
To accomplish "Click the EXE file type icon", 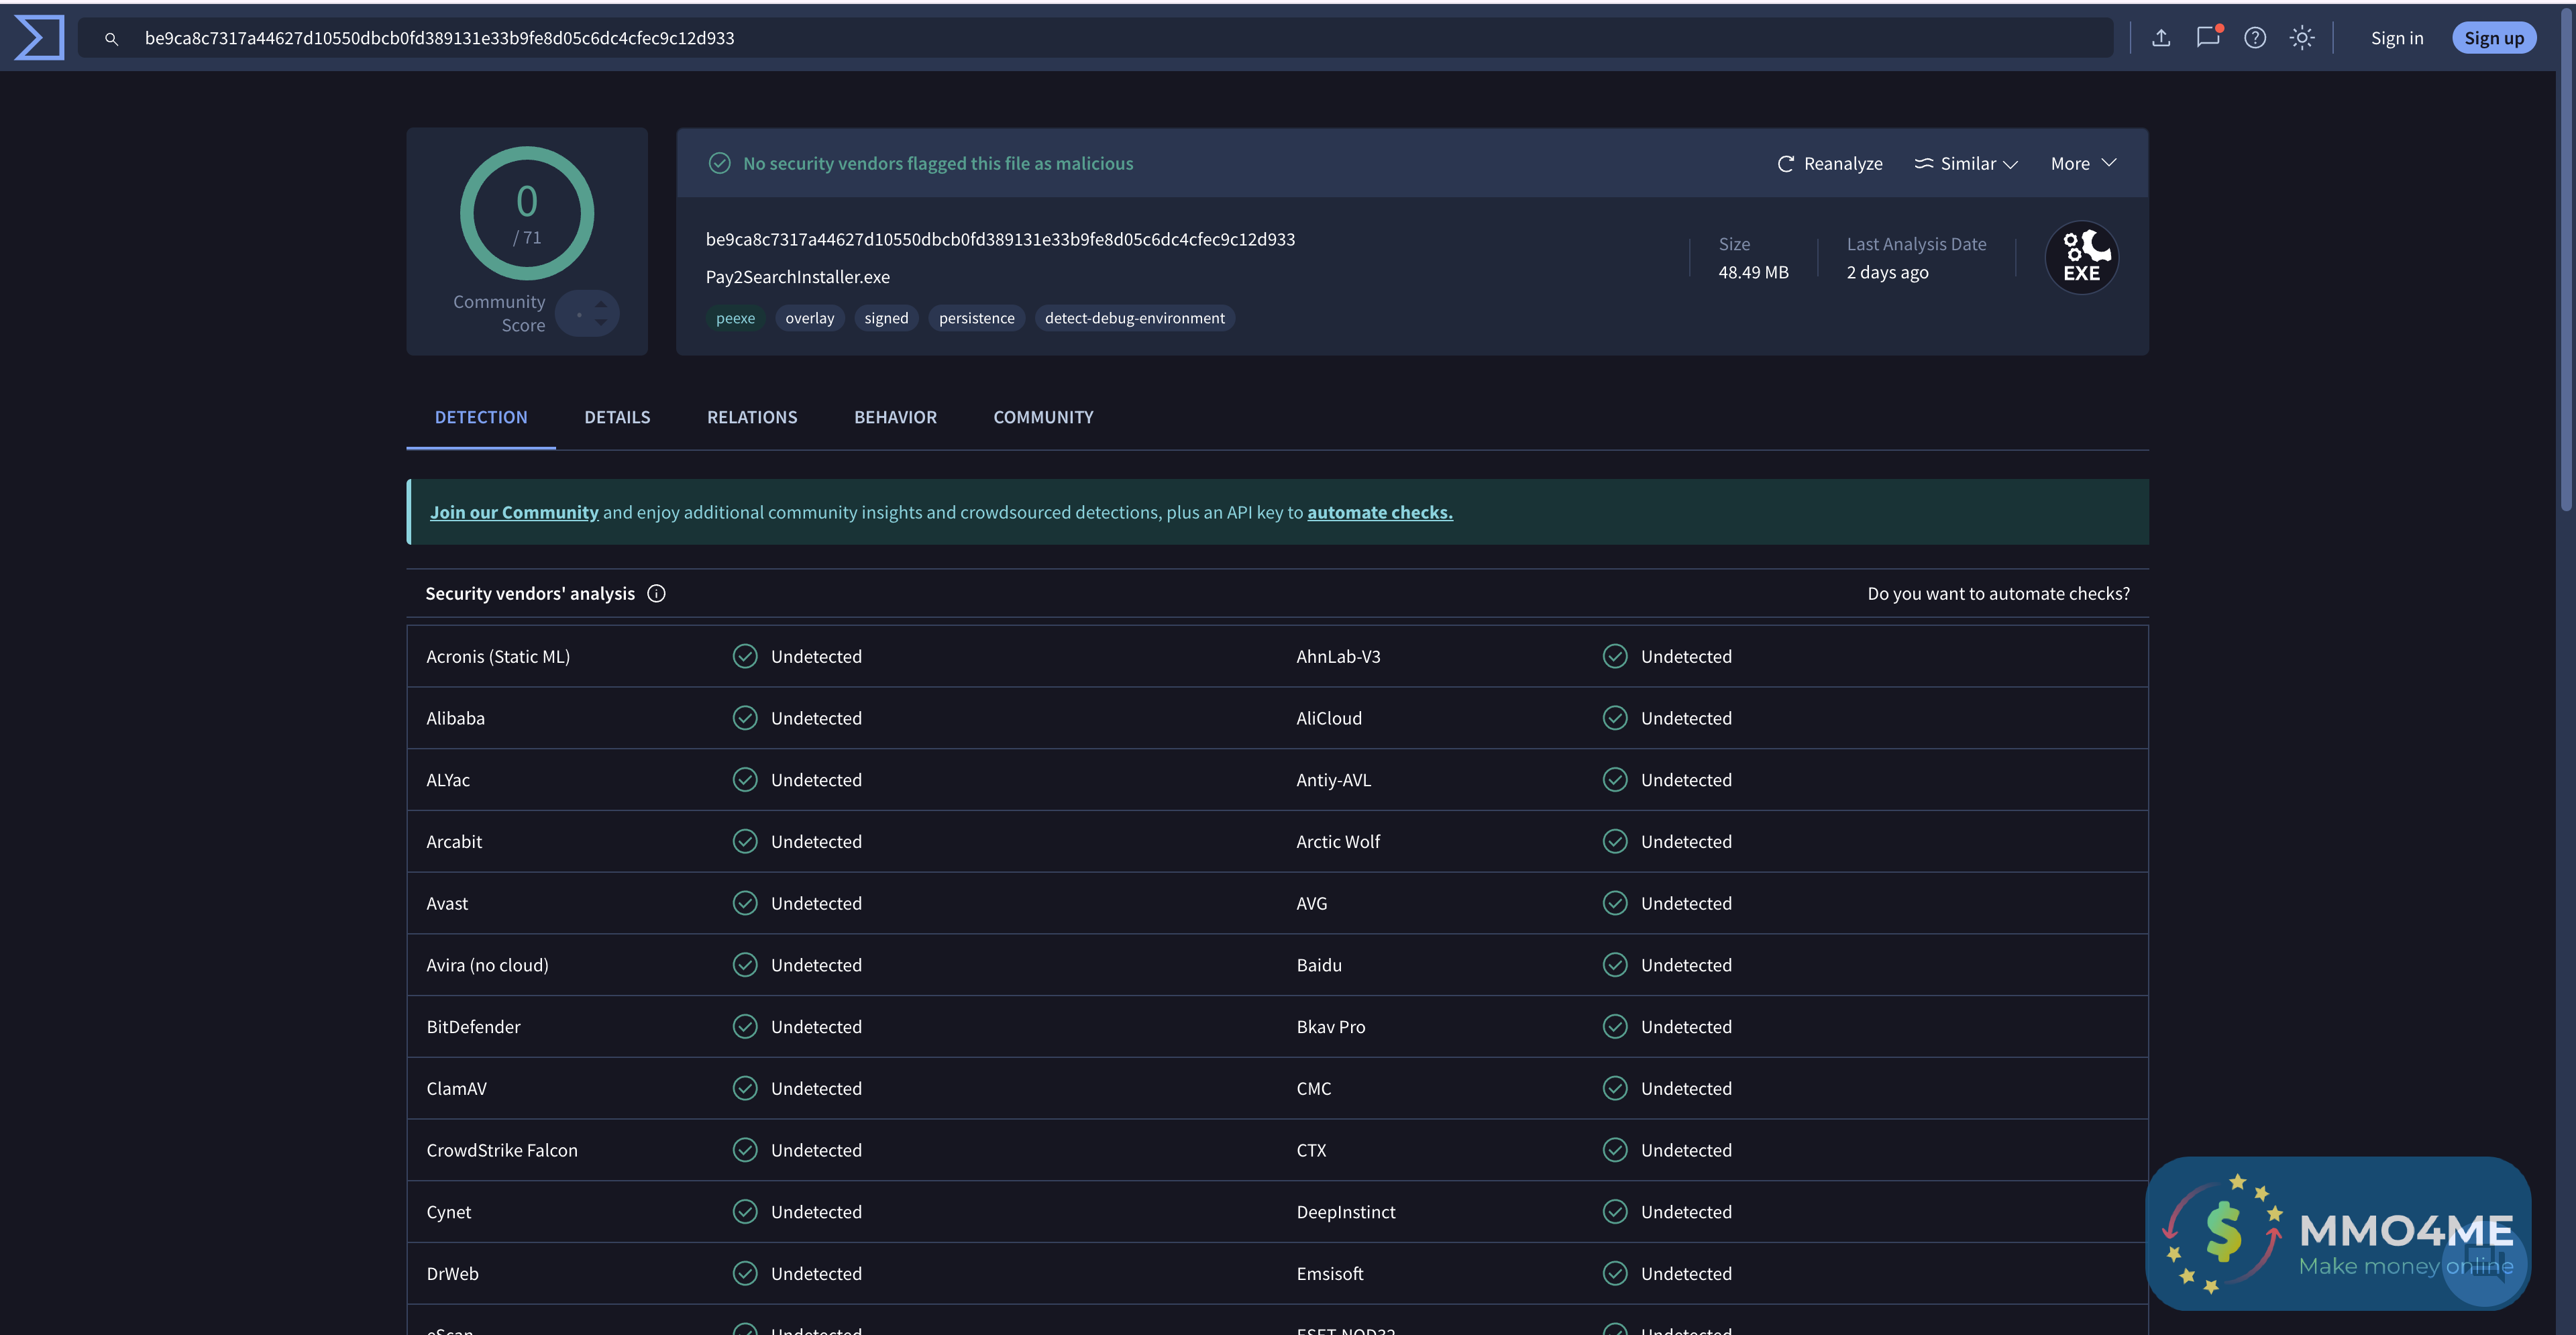I will [2081, 258].
